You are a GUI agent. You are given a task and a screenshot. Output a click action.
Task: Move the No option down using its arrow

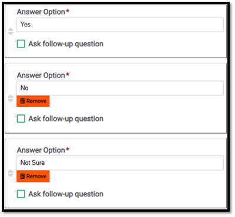pos(11,100)
